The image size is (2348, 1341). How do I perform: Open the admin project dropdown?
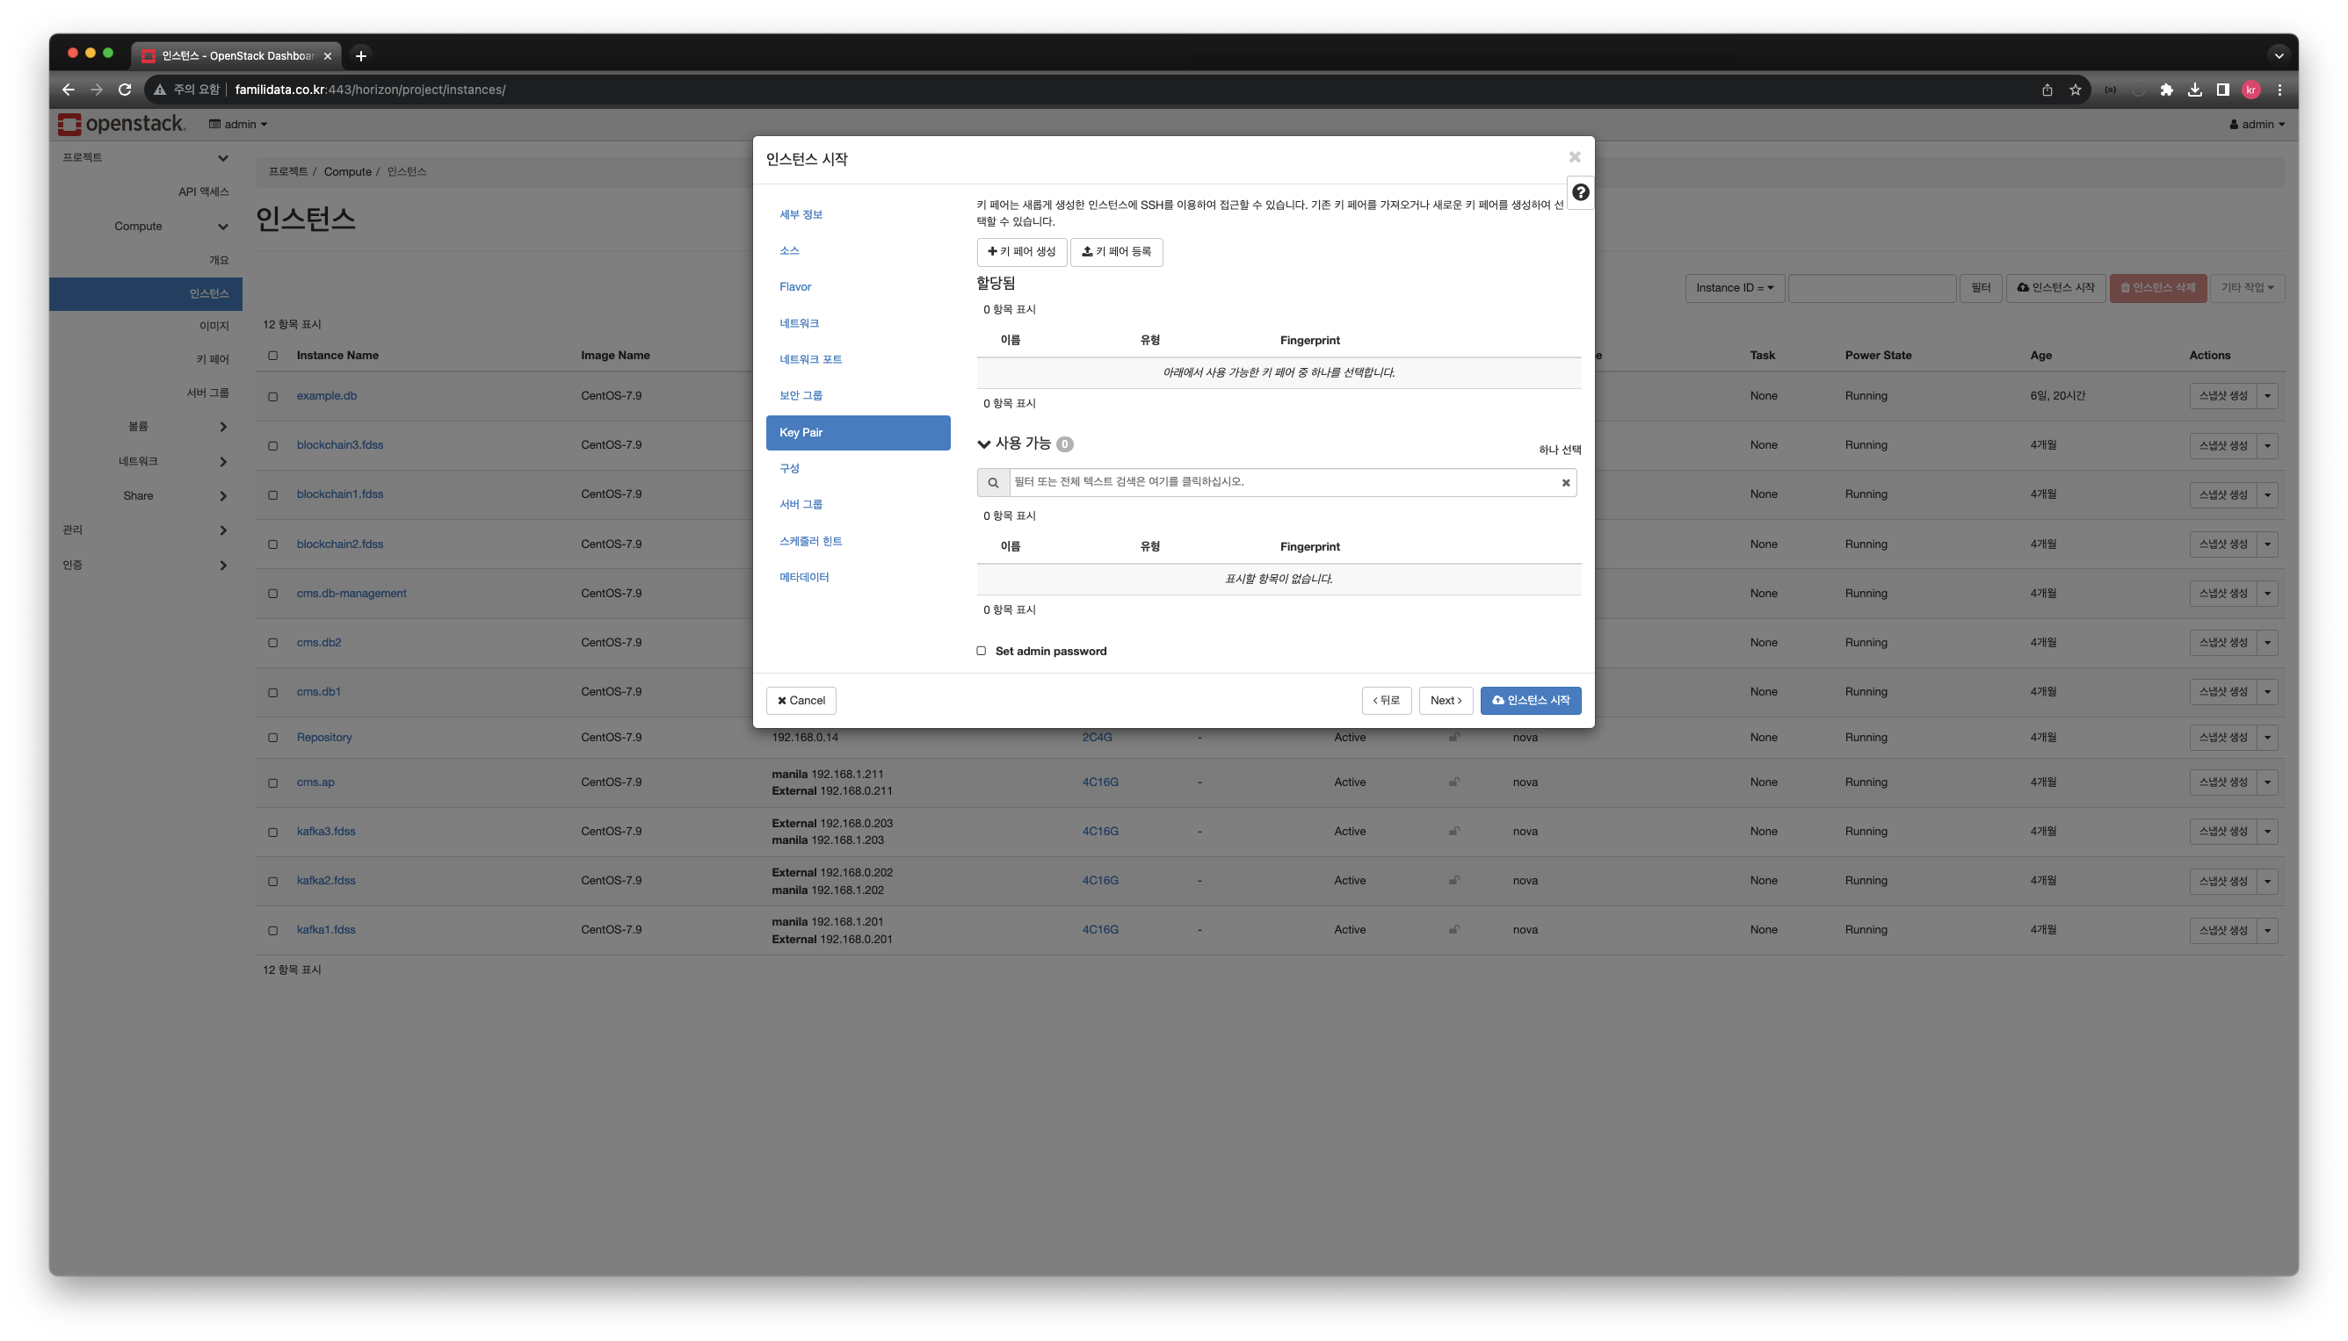pyautogui.click(x=238, y=125)
